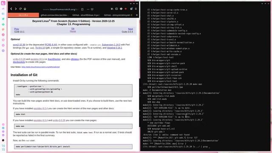The image size is (272, 153).
Task: Click the shield icon in the address bar
Action: pyautogui.click(x=92, y=9)
